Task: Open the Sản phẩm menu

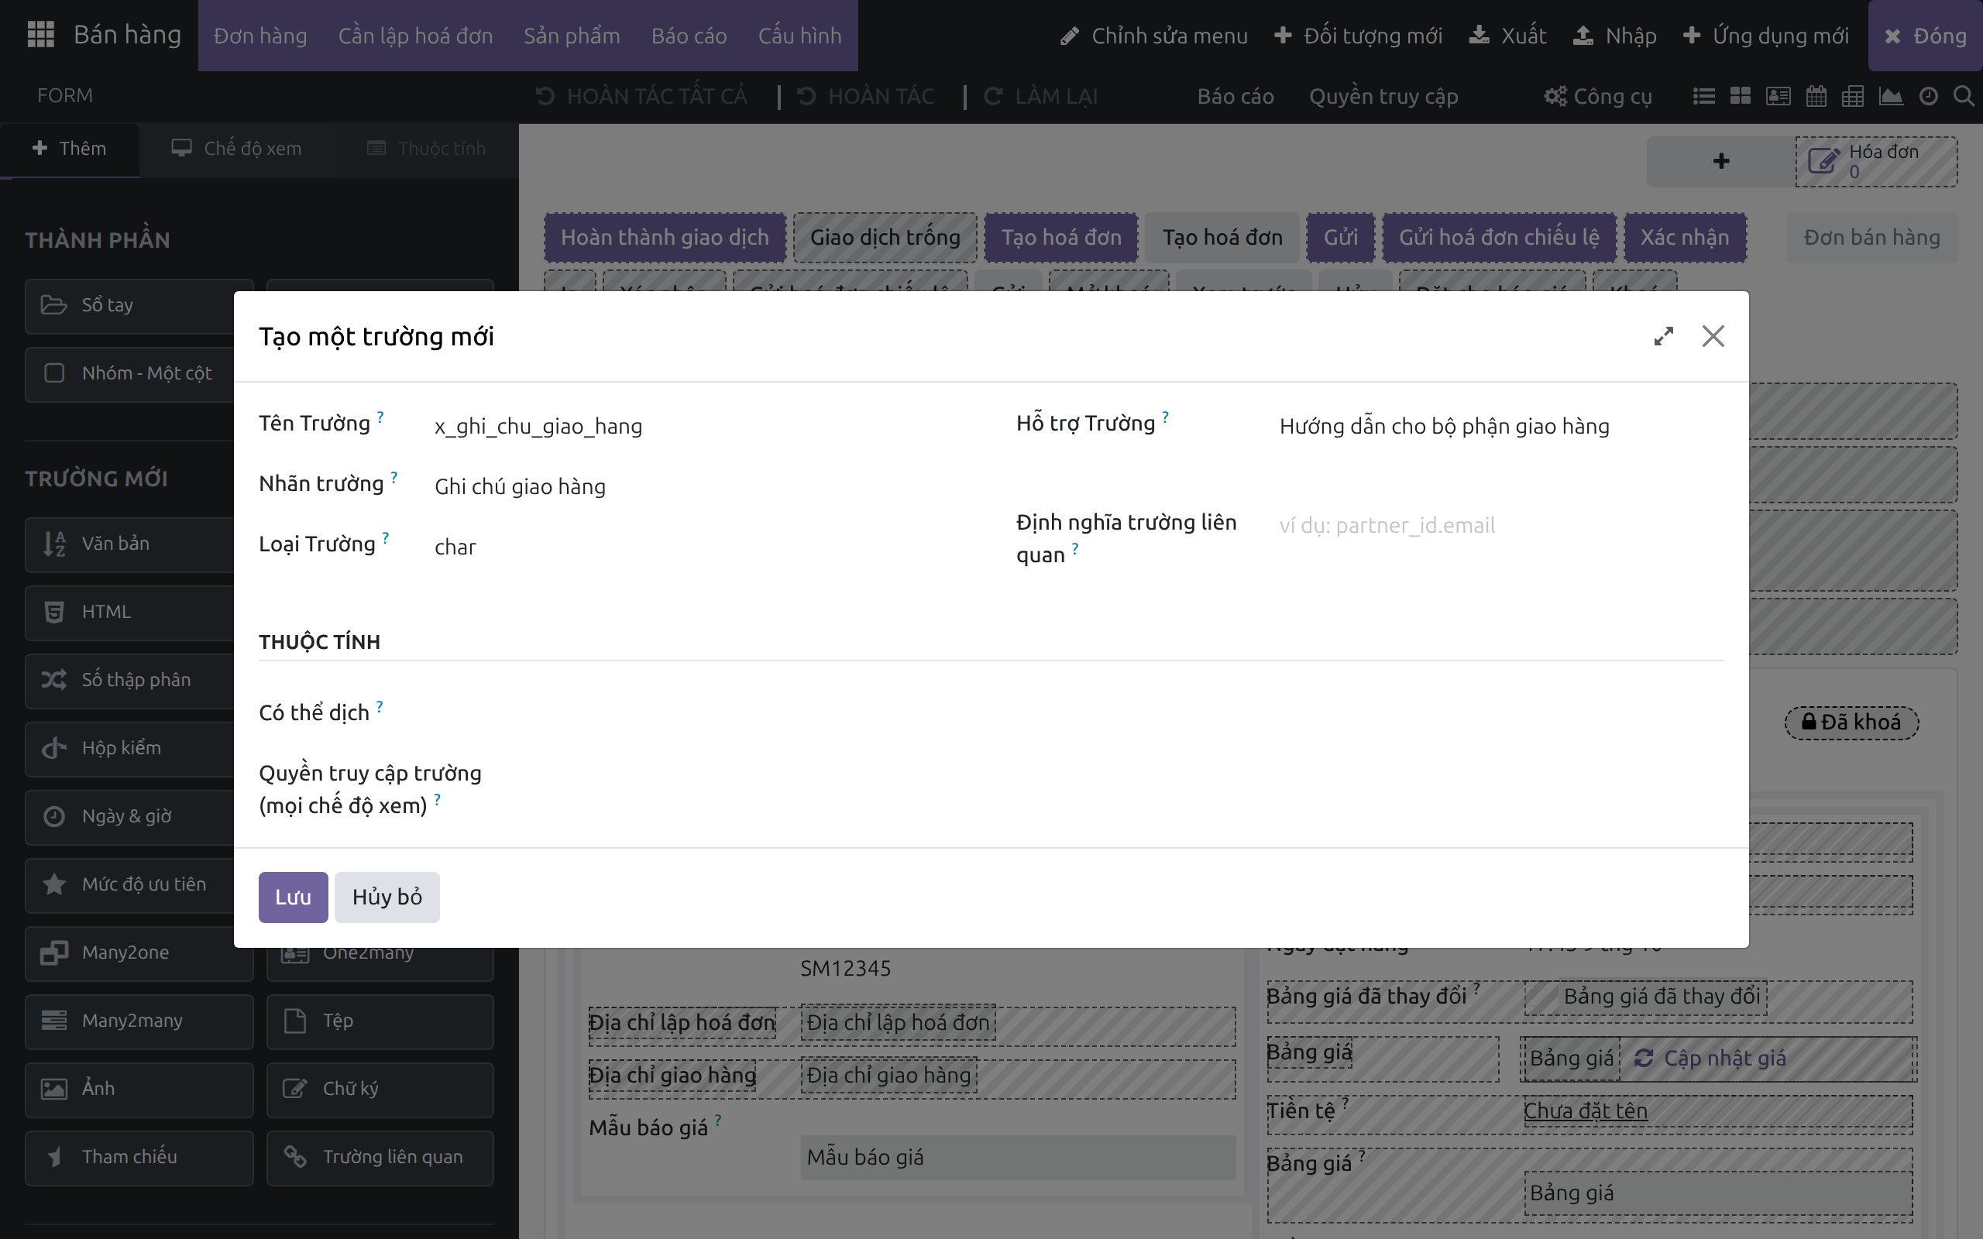Action: pyautogui.click(x=571, y=36)
